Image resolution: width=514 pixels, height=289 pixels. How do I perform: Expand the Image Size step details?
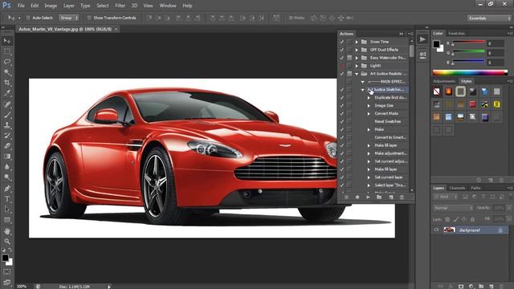pyautogui.click(x=369, y=105)
